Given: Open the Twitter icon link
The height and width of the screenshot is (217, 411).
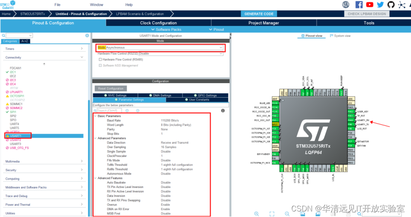Looking at the screenshot, I should coord(380,4).
